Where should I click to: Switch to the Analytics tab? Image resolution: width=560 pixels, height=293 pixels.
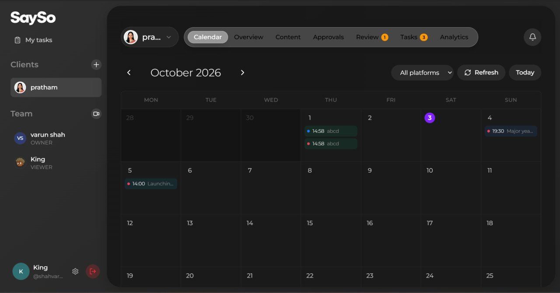click(x=454, y=37)
